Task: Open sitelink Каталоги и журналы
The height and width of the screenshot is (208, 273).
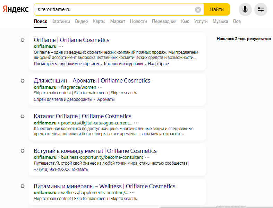Action: [x=123, y=64]
